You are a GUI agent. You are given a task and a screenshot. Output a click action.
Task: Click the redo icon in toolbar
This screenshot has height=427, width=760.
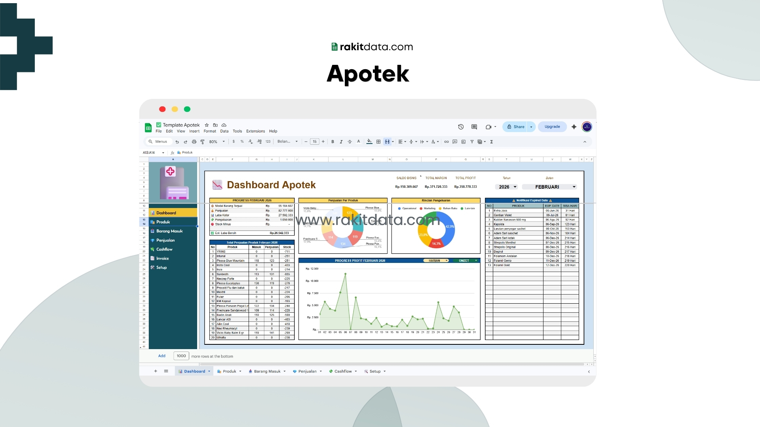tap(185, 142)
